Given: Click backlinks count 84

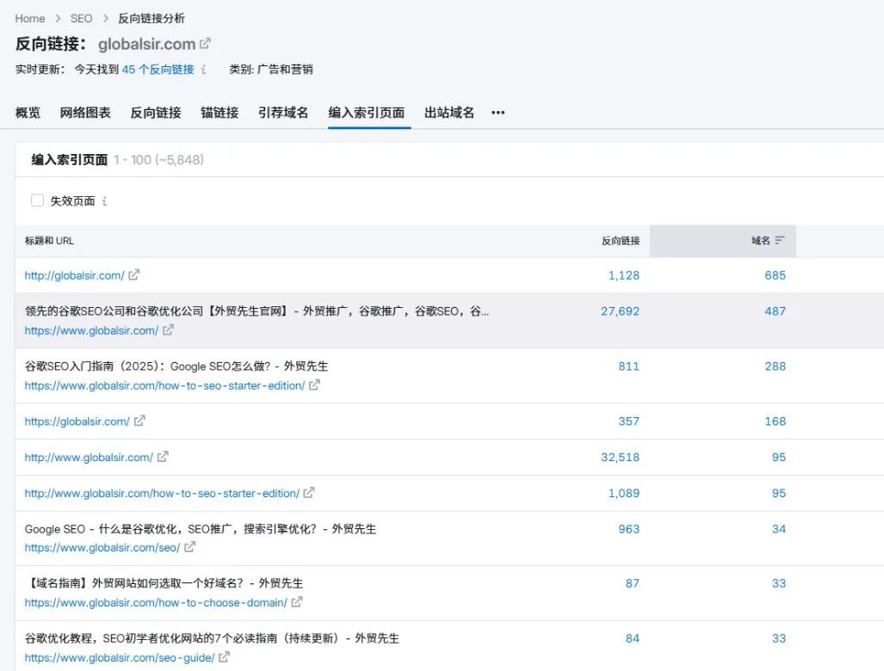Looking at the screenshot, I should tap(633, 639).
